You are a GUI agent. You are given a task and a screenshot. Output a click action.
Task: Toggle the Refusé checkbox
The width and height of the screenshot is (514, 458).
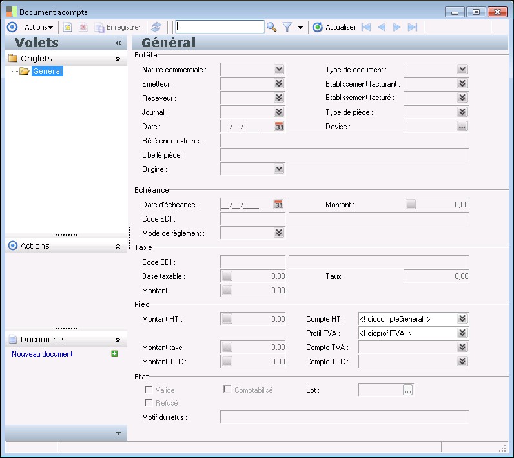coord(149,402)
